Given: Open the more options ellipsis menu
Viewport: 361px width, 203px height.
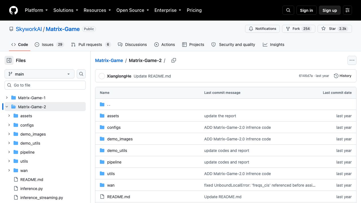Looking at the screenshot, I should (x=352, y=60).
